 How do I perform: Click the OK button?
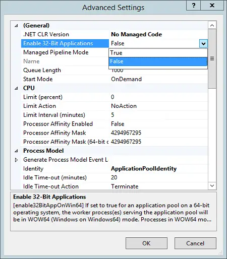[x=146, y=243]
